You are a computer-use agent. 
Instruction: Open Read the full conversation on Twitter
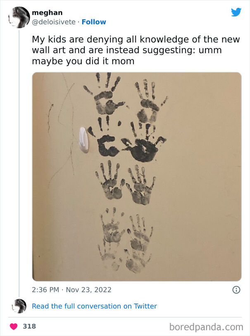coord(94,306)
